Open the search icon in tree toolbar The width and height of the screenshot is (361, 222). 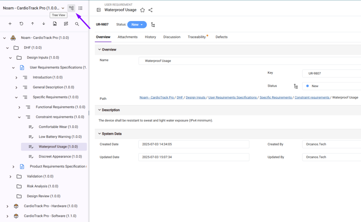77,24
